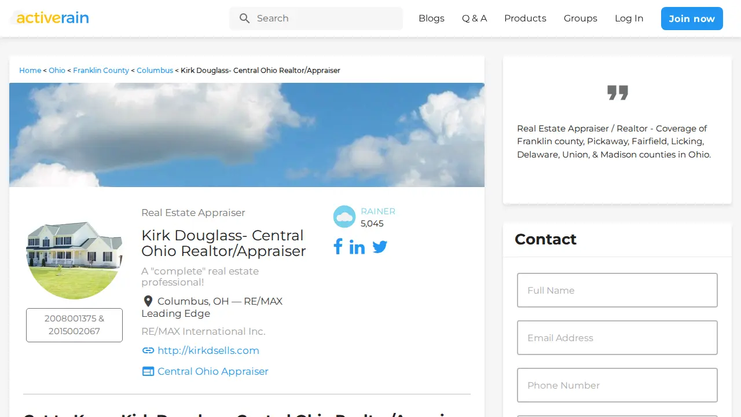Screen dimensions: 741x417
Task: Open the Q & A menu item
Action: tap(474, 19)
